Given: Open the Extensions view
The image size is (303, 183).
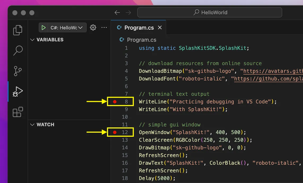Looking at the screenshot, I should click(18, 112).
